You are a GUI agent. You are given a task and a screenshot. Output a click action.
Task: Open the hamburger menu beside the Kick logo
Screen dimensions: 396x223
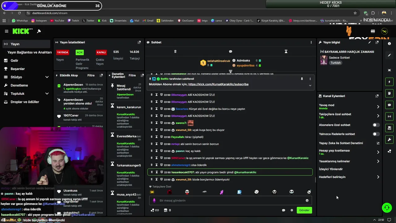point(6,31)
